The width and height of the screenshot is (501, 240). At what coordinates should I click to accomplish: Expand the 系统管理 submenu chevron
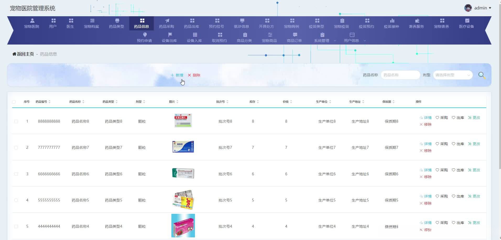(335, 41)
